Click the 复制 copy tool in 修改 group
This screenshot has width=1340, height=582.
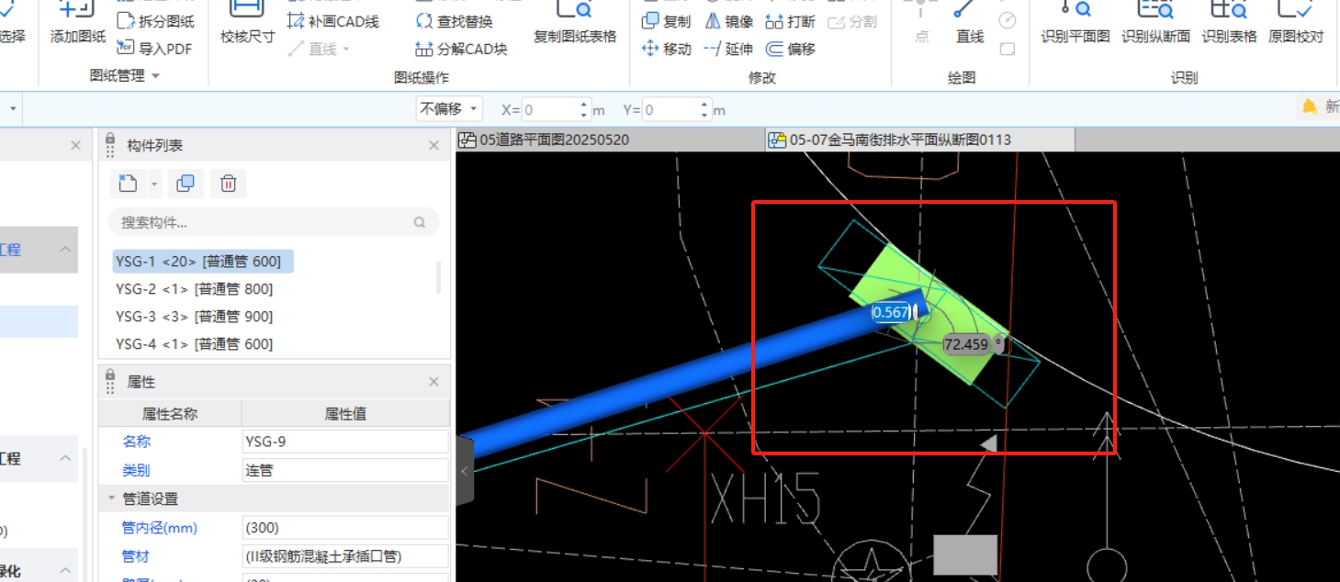coord(666,21)
